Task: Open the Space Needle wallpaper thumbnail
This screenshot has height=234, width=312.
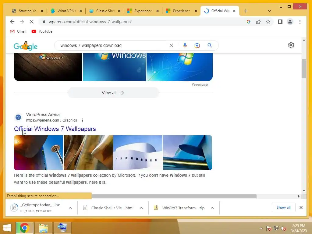Action: click(x=38, y=153)
